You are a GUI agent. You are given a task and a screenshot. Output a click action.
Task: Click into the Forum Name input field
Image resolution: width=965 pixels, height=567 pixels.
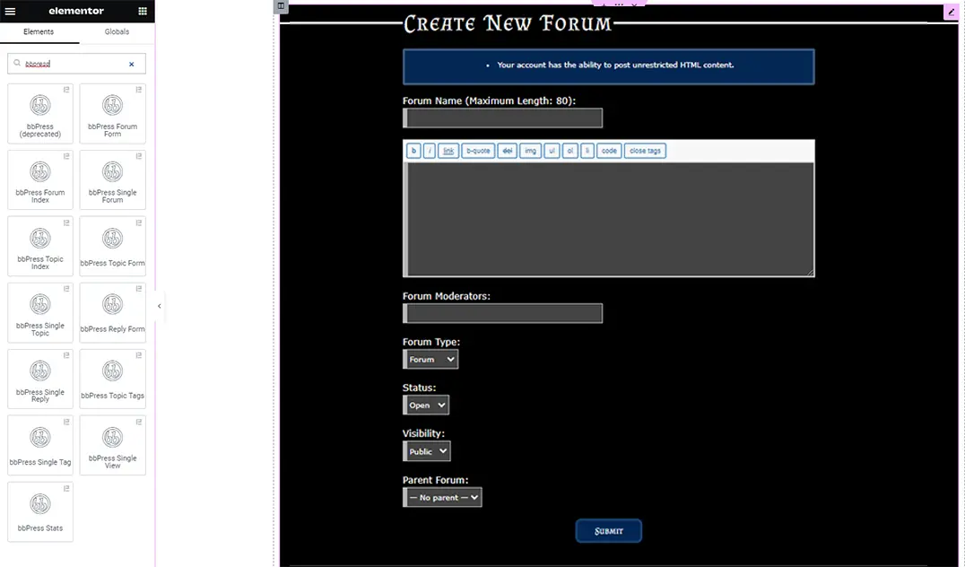[x=503, y=118]
